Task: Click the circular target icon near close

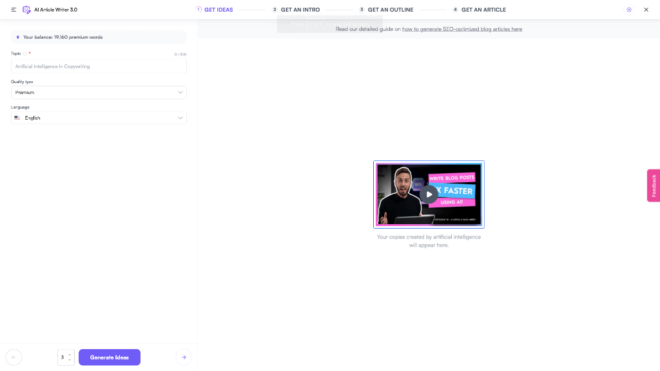Action: 629,10
